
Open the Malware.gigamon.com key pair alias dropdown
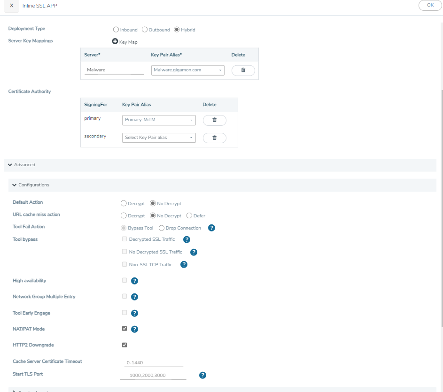(187, 70)
